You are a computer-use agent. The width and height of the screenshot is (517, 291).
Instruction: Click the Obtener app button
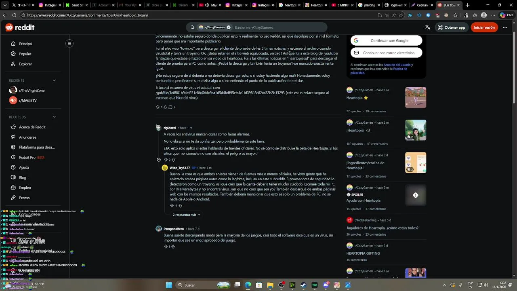coord(451,27)
